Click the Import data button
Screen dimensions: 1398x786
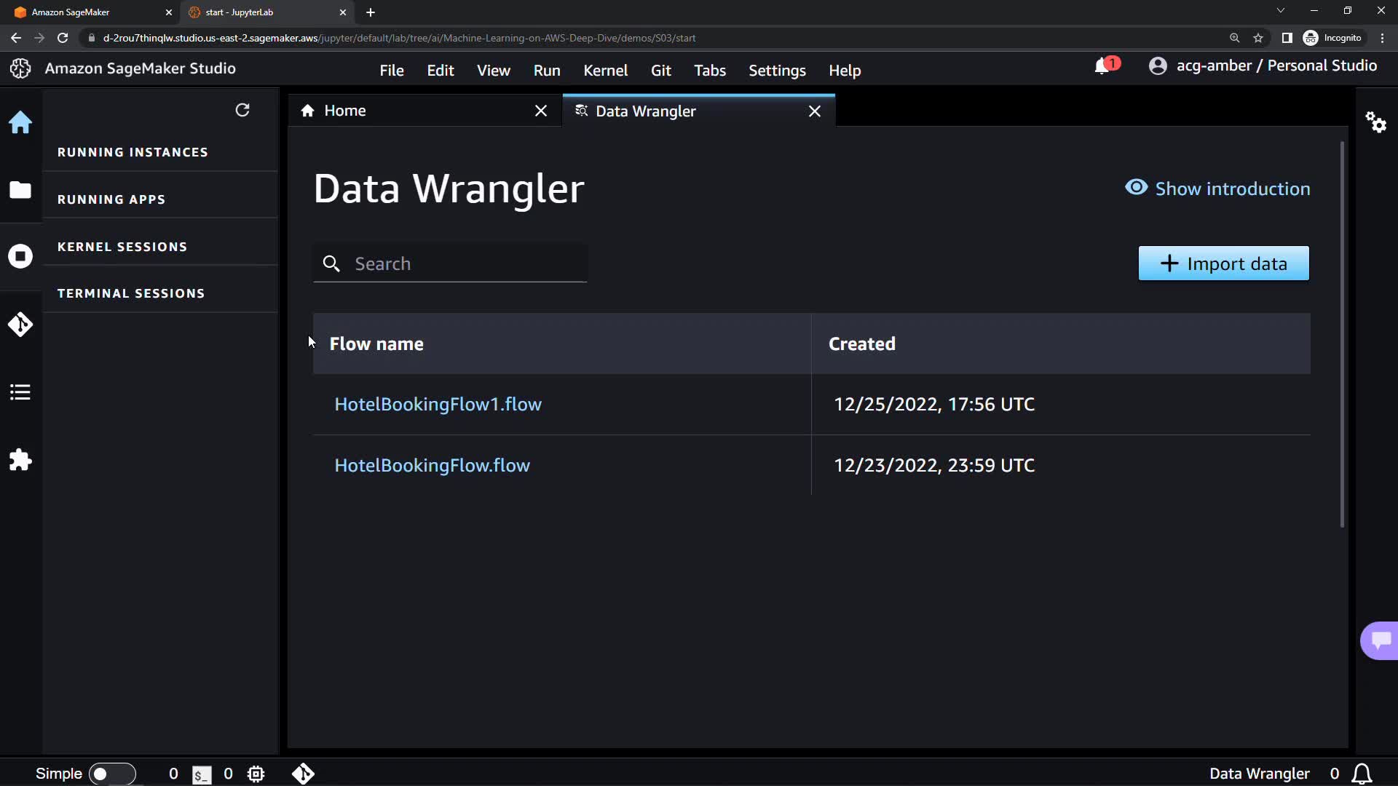click(x=1223, y=263)
